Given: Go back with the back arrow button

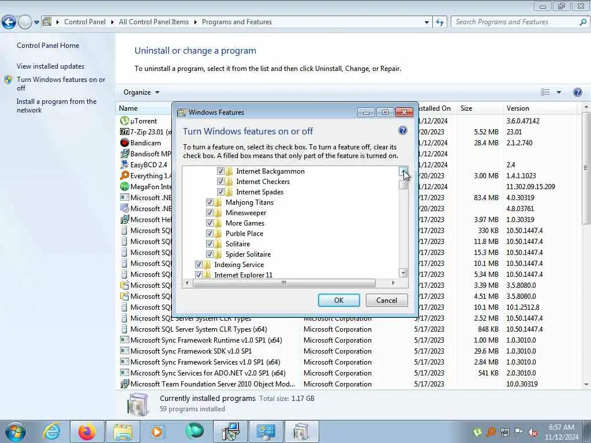Looking at the screenshot, I should coord(9,22).
